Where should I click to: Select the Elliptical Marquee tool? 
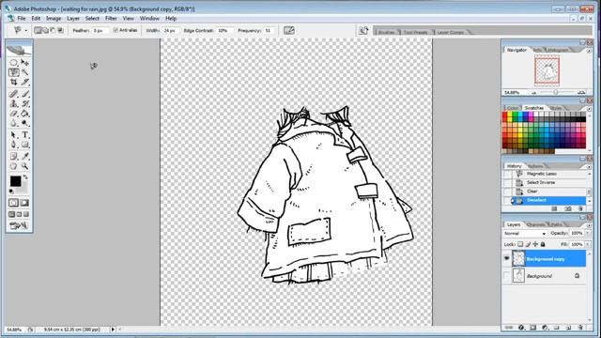tap(14, 63)
